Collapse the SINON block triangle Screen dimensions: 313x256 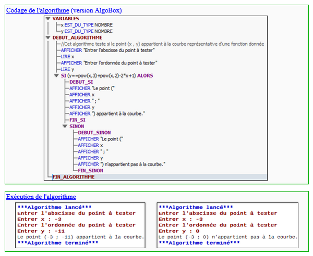tap(65, 126)
